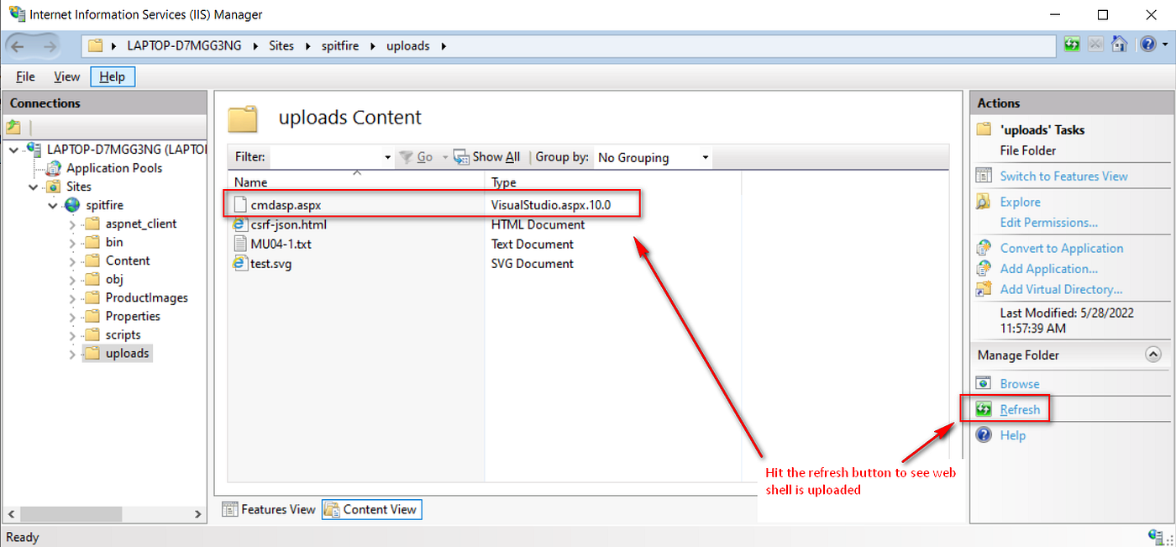Click the Add Virtual Directory icon

(x=984, y=289)
